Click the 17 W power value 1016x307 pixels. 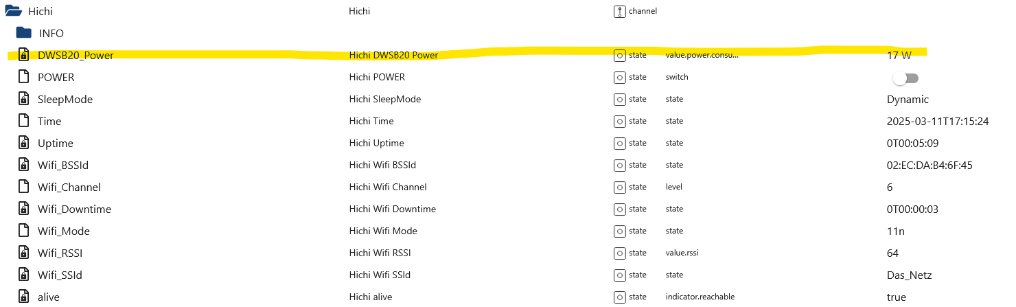tap(899, 55)
